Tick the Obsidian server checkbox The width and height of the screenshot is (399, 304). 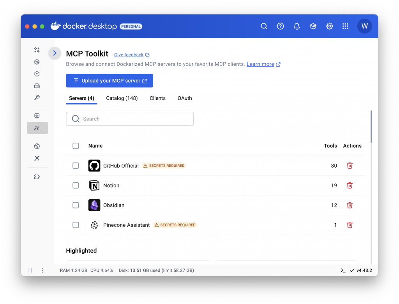pos(76,205)
